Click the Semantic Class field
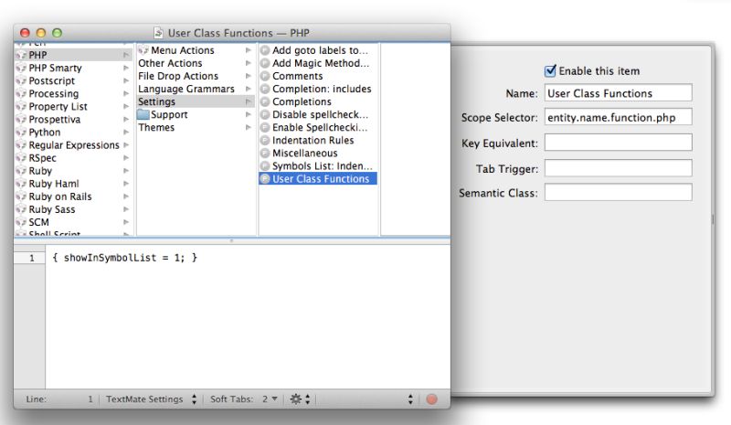 [x=619, y=192]
